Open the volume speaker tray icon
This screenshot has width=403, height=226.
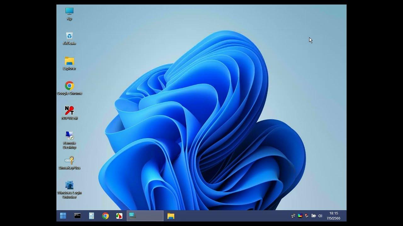[320, 216]
